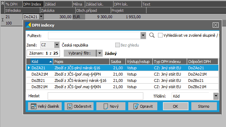This screenshot has width=226, height=127.
Task: Select the DoZB21 row
Action: (122, 80)
